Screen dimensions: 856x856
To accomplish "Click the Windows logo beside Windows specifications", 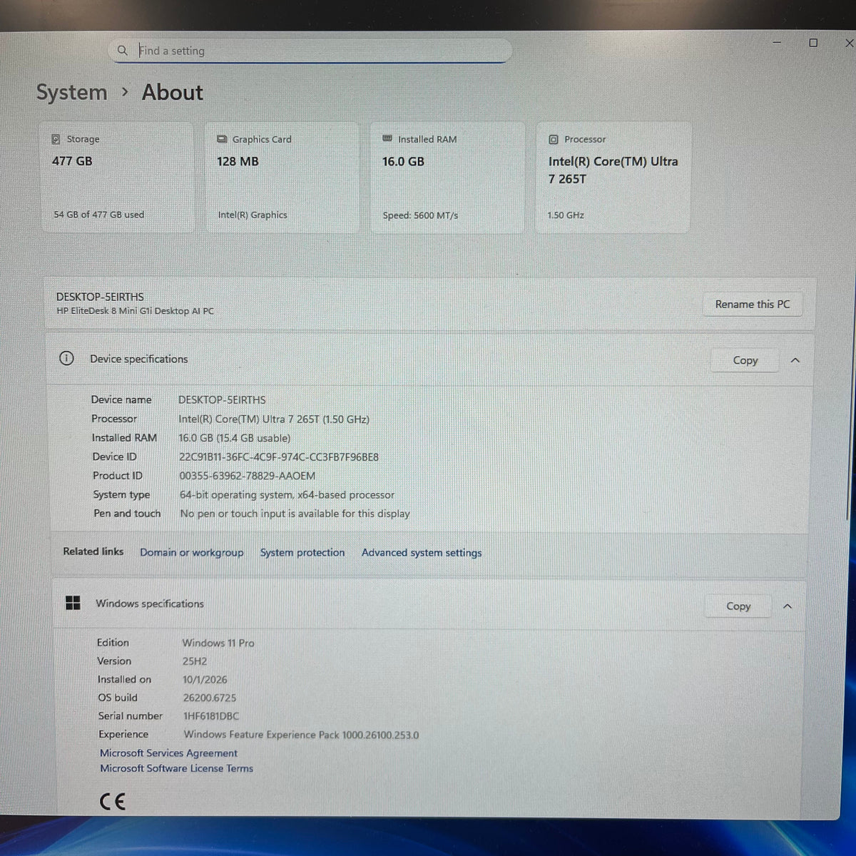I will pyautogui.click(x=73, y=603).
